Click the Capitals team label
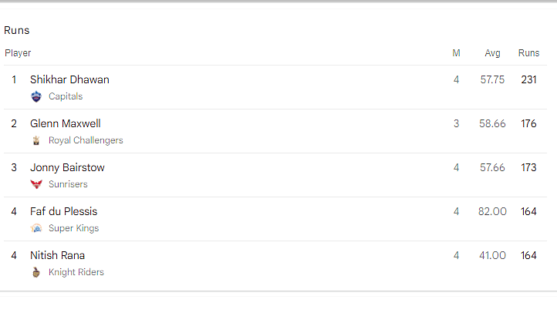Screen dimensions: 557x313 point(66,96)
